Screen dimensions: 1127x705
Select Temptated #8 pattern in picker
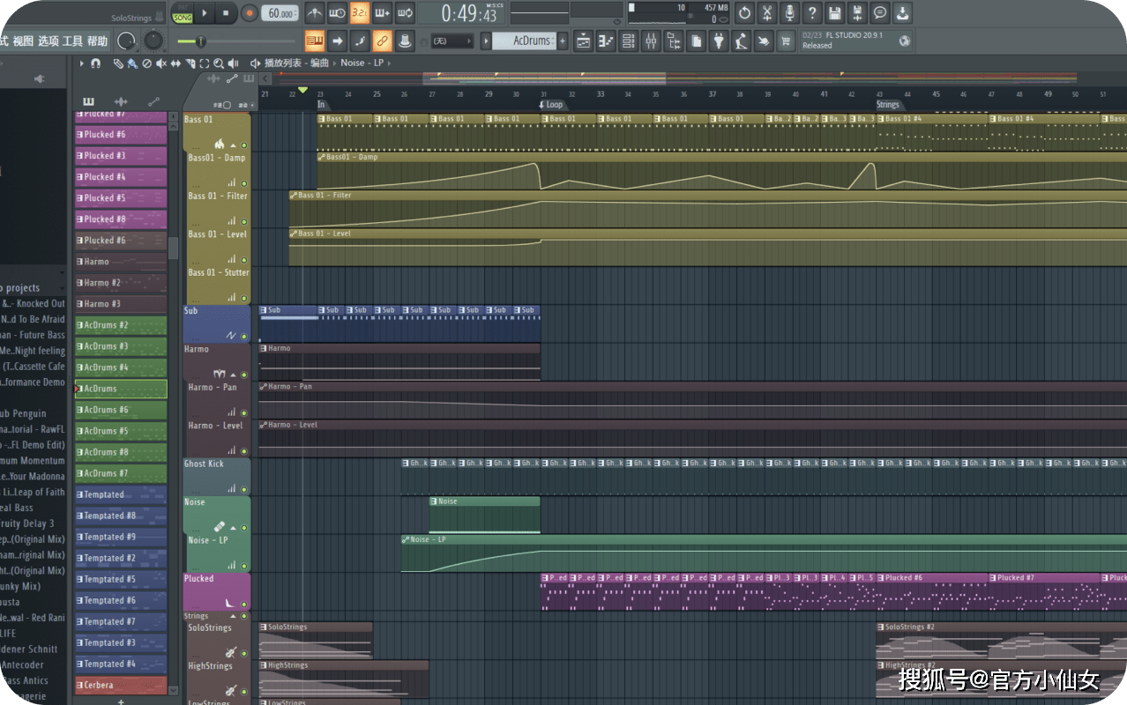(x=121, y=516)
